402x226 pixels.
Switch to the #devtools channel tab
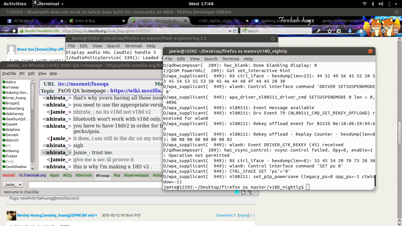[x=84, y=175]
